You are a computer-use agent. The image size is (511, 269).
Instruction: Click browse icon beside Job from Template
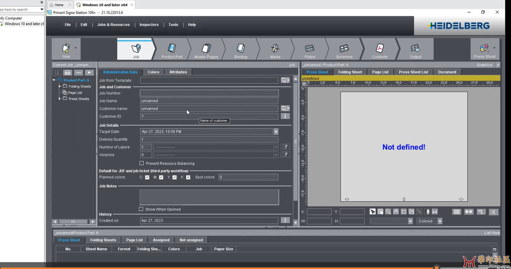[x=285, y=80]
